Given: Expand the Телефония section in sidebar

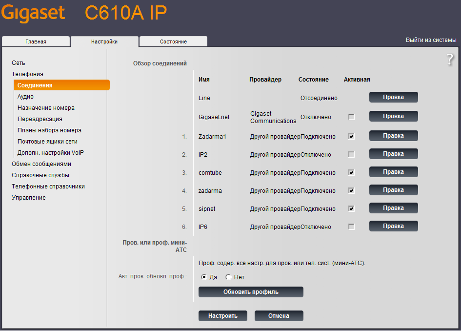Looking at the screenshot, I should (28, 74).
